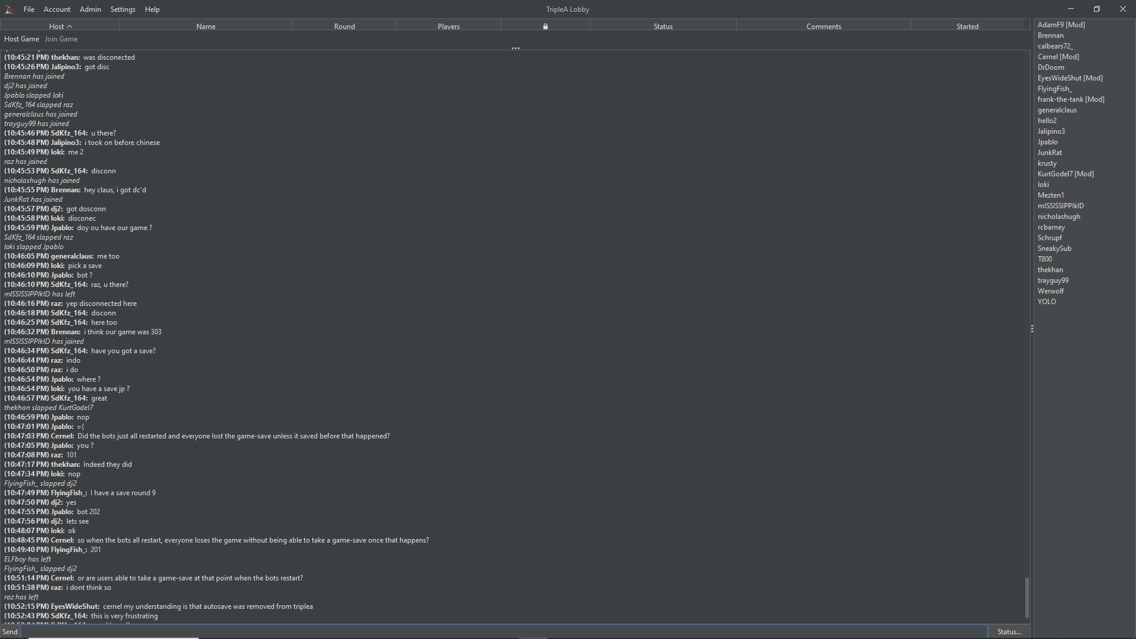
Task: Select player krusty in the list
Action: tap(1047, 163)
